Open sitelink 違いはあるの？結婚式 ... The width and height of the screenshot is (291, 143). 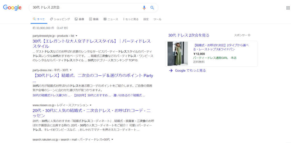tap(130, 95)
